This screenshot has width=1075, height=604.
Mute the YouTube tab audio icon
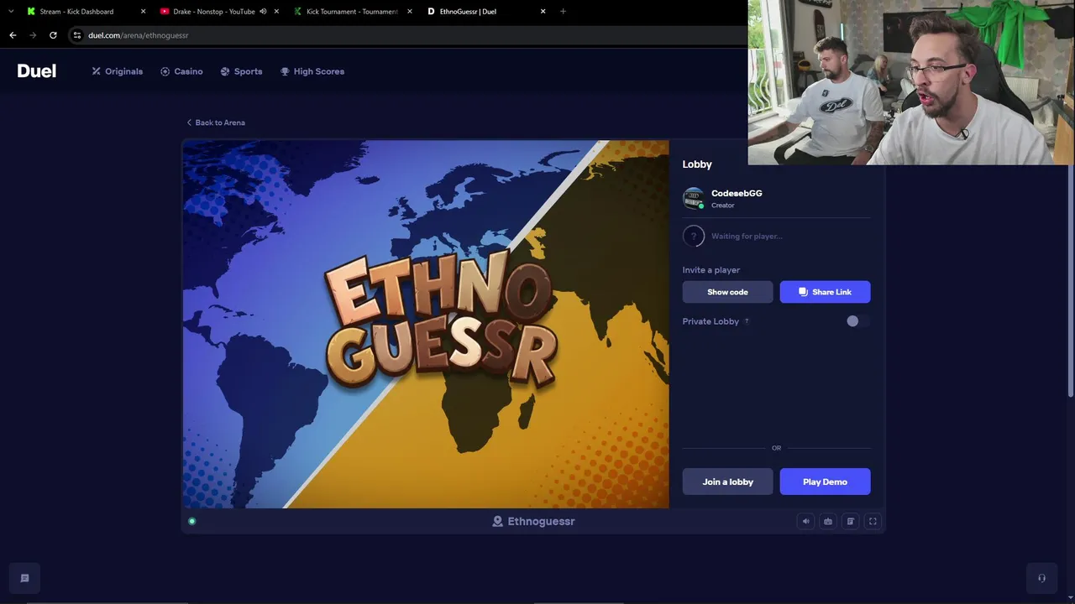click(x=263, y=12)
